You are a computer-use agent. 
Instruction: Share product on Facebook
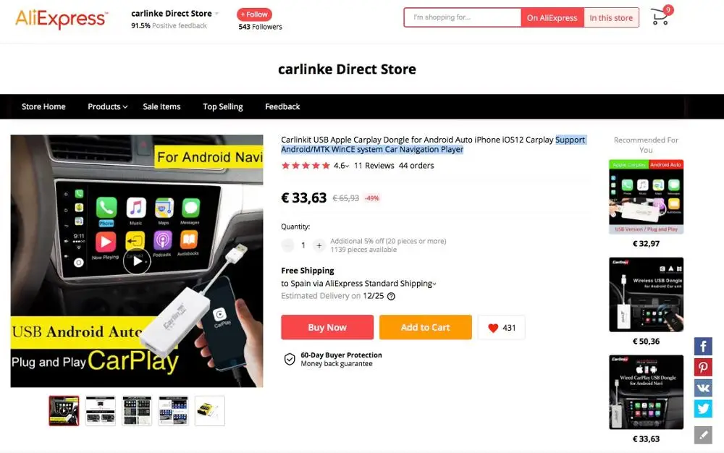(703, 347)
